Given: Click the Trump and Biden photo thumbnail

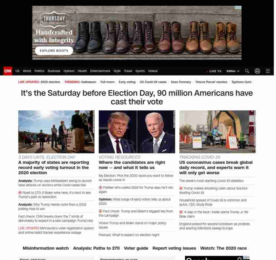Looking at the screenshot, I should point(137,131).
